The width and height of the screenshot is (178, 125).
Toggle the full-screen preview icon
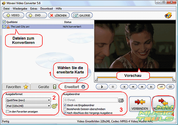[x=170, y=87]
